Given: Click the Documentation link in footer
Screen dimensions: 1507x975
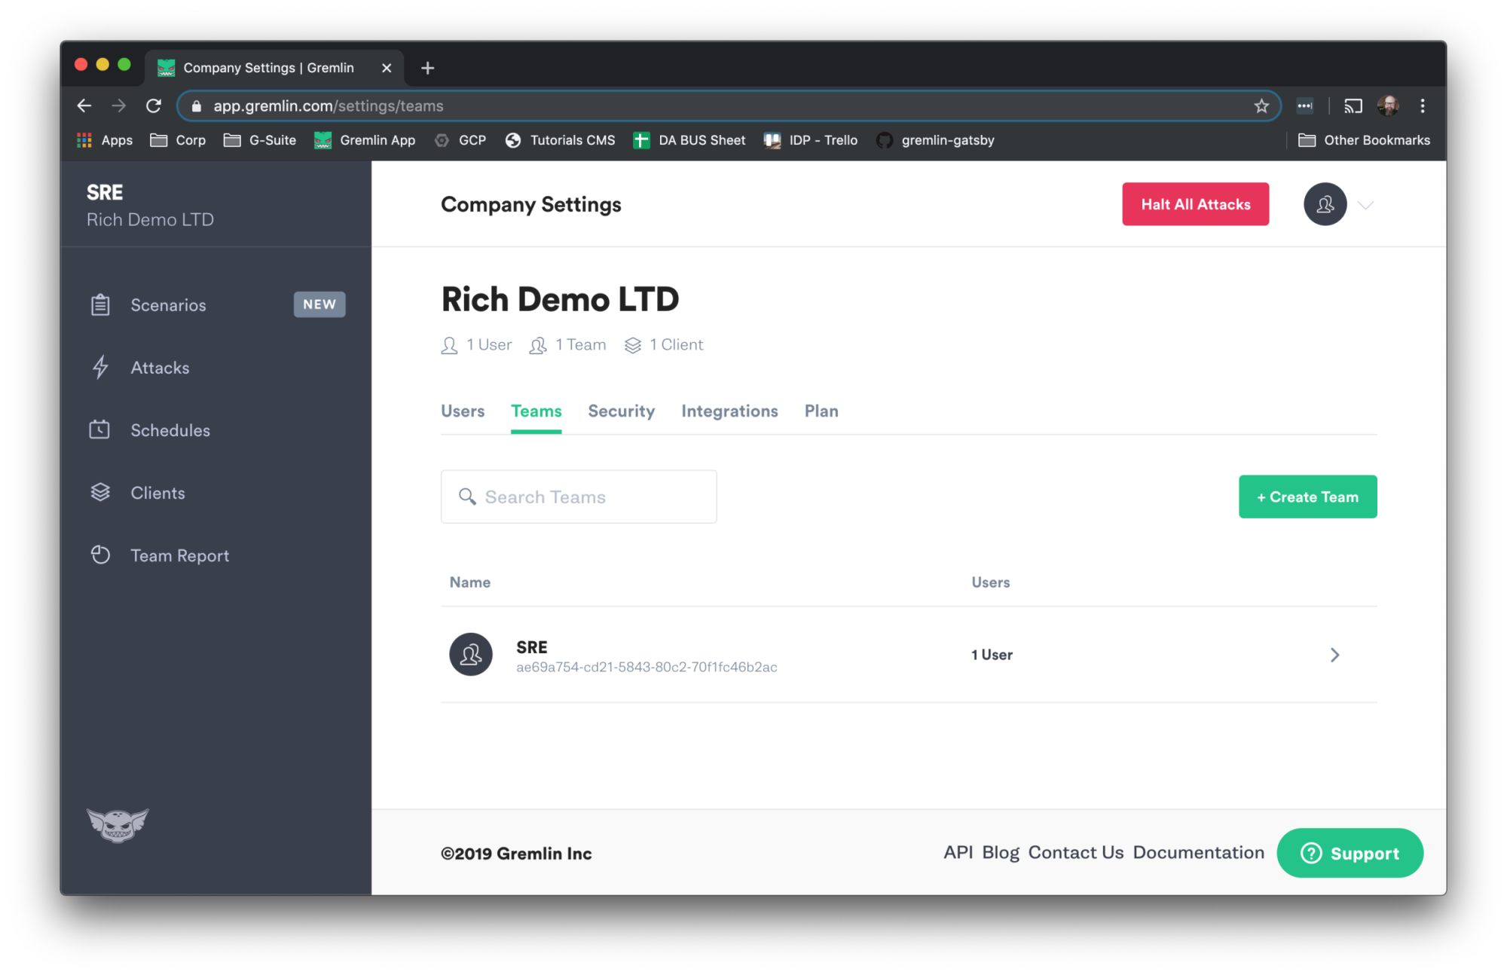Looking at the screenshot, I should click(1200, 853).
